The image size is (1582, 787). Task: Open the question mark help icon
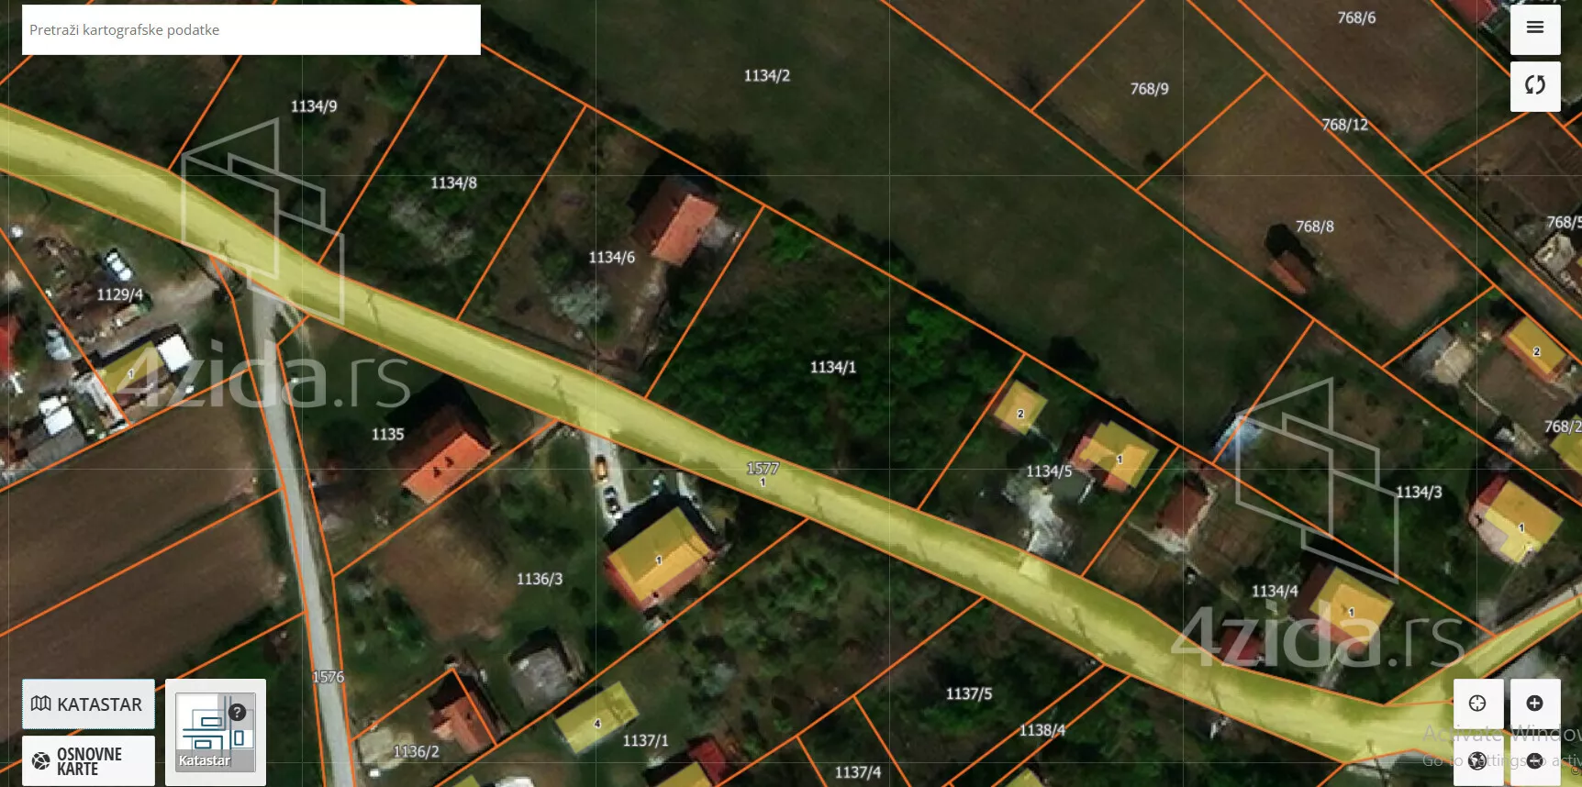(237, 712)
